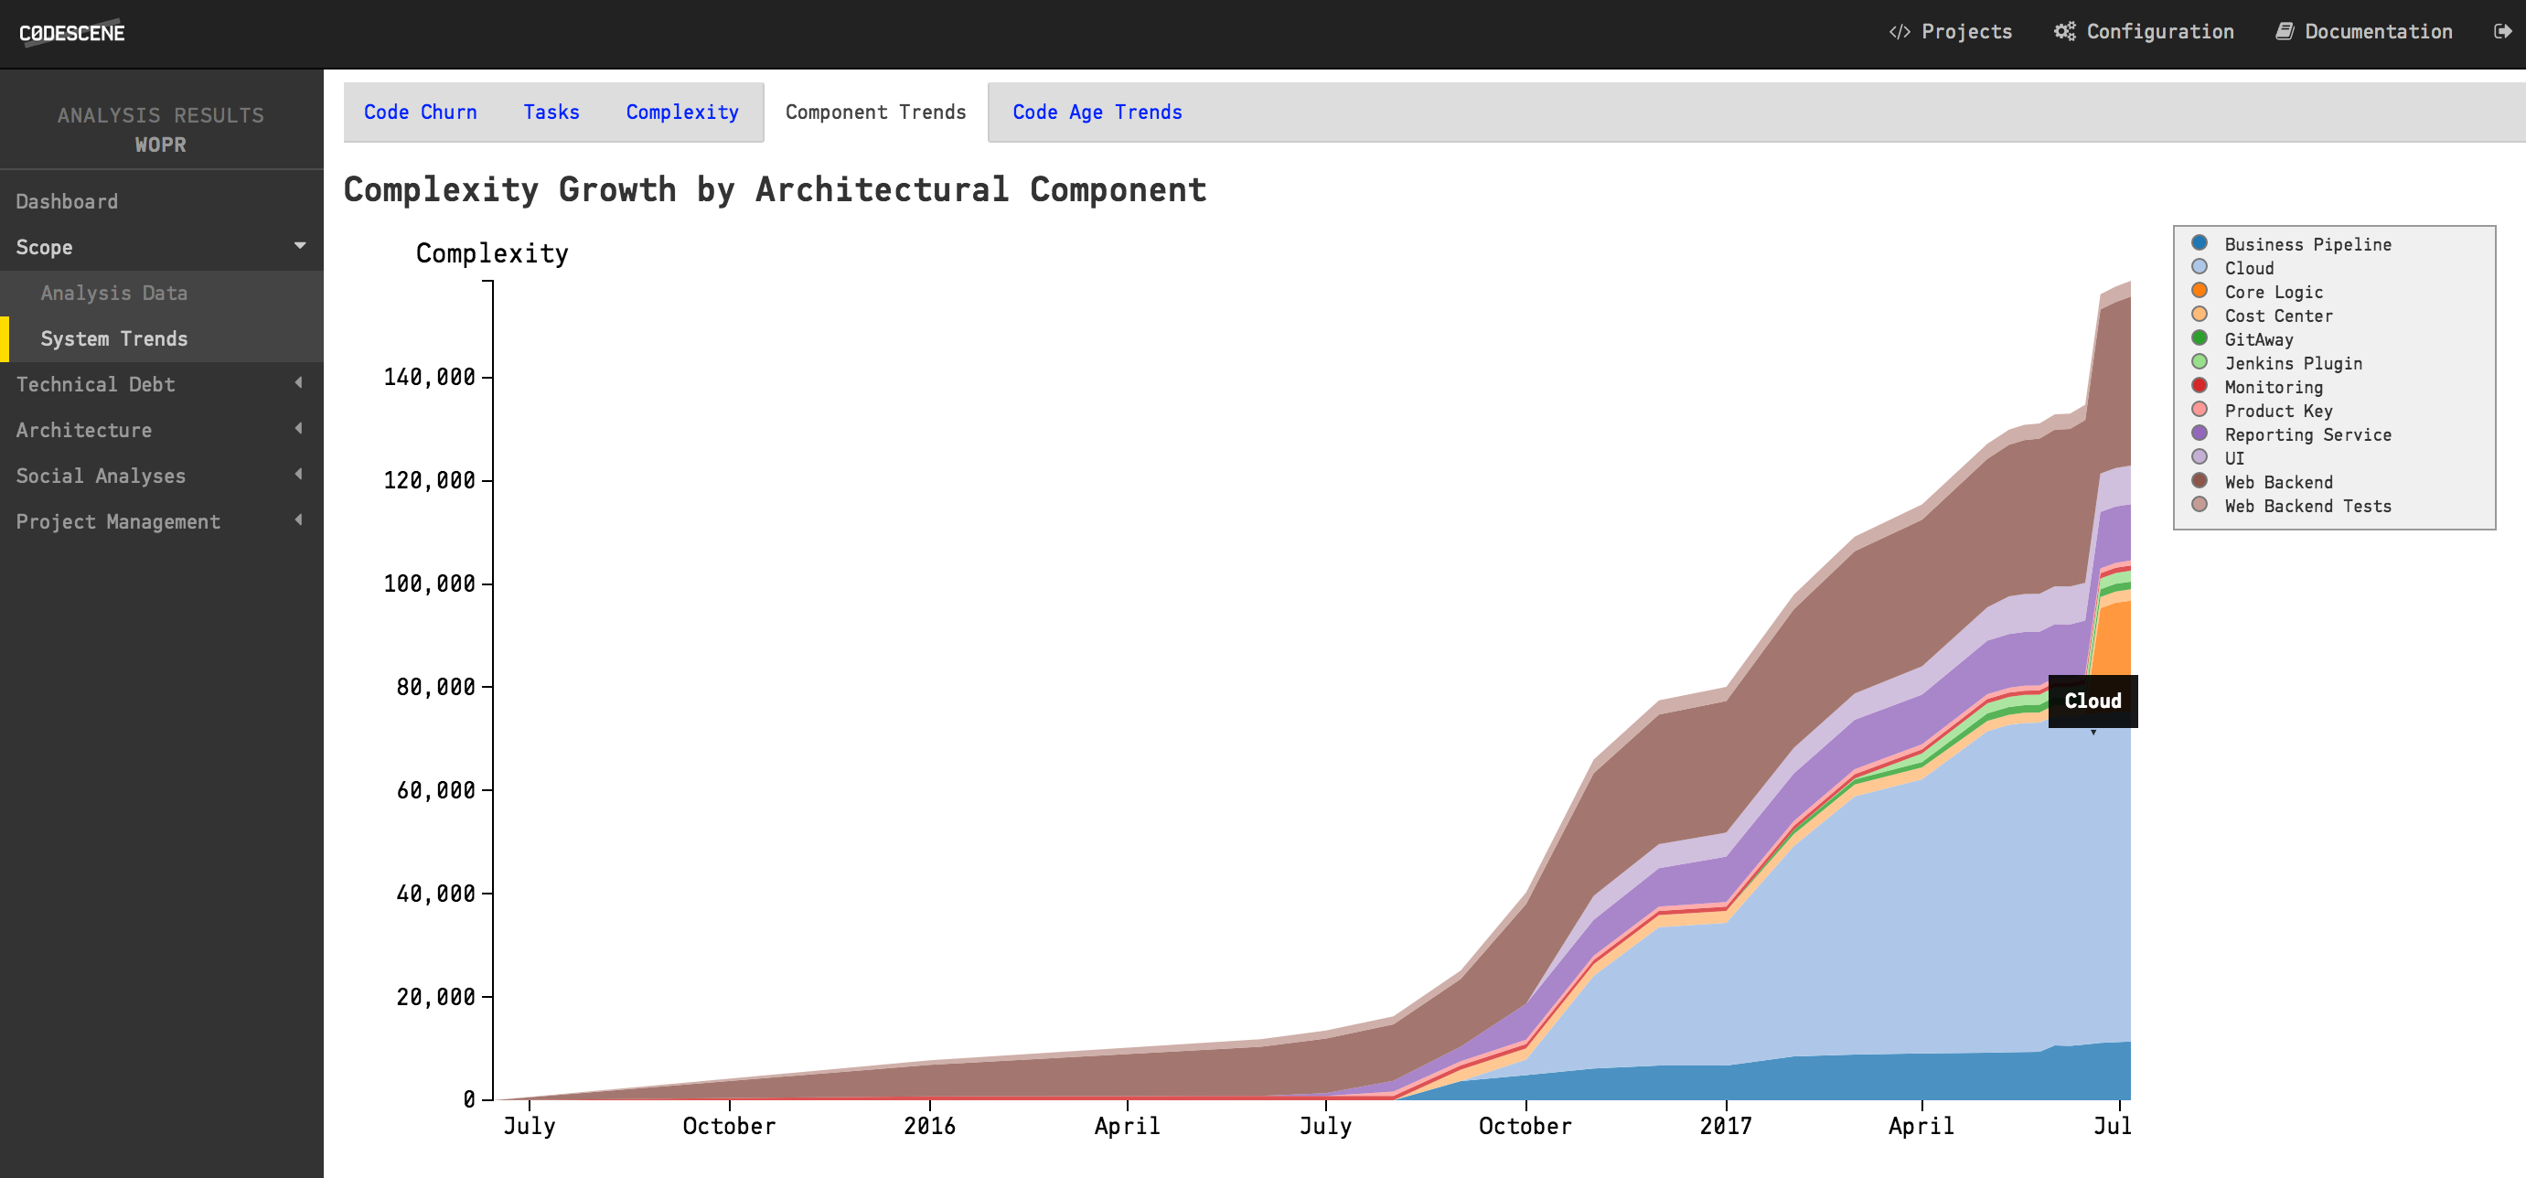The image size is (2526, 1178).
Task: Toggle Jenkins Plugin legend entry
Action: pyautogui.click(x=2292, y=363)
